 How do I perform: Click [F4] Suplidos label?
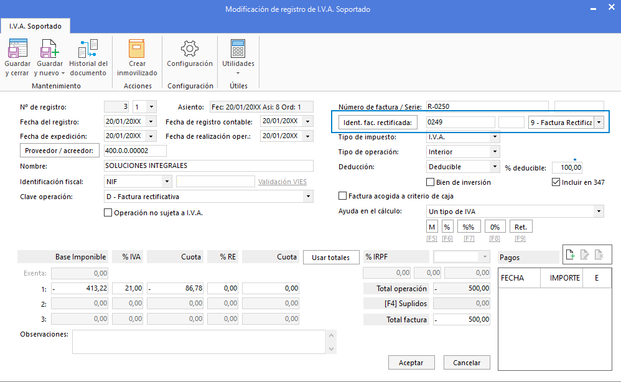tap(396, 304)
